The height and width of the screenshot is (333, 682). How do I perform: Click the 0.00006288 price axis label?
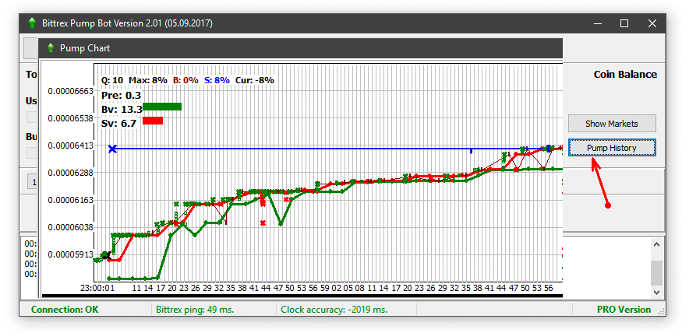70,173
